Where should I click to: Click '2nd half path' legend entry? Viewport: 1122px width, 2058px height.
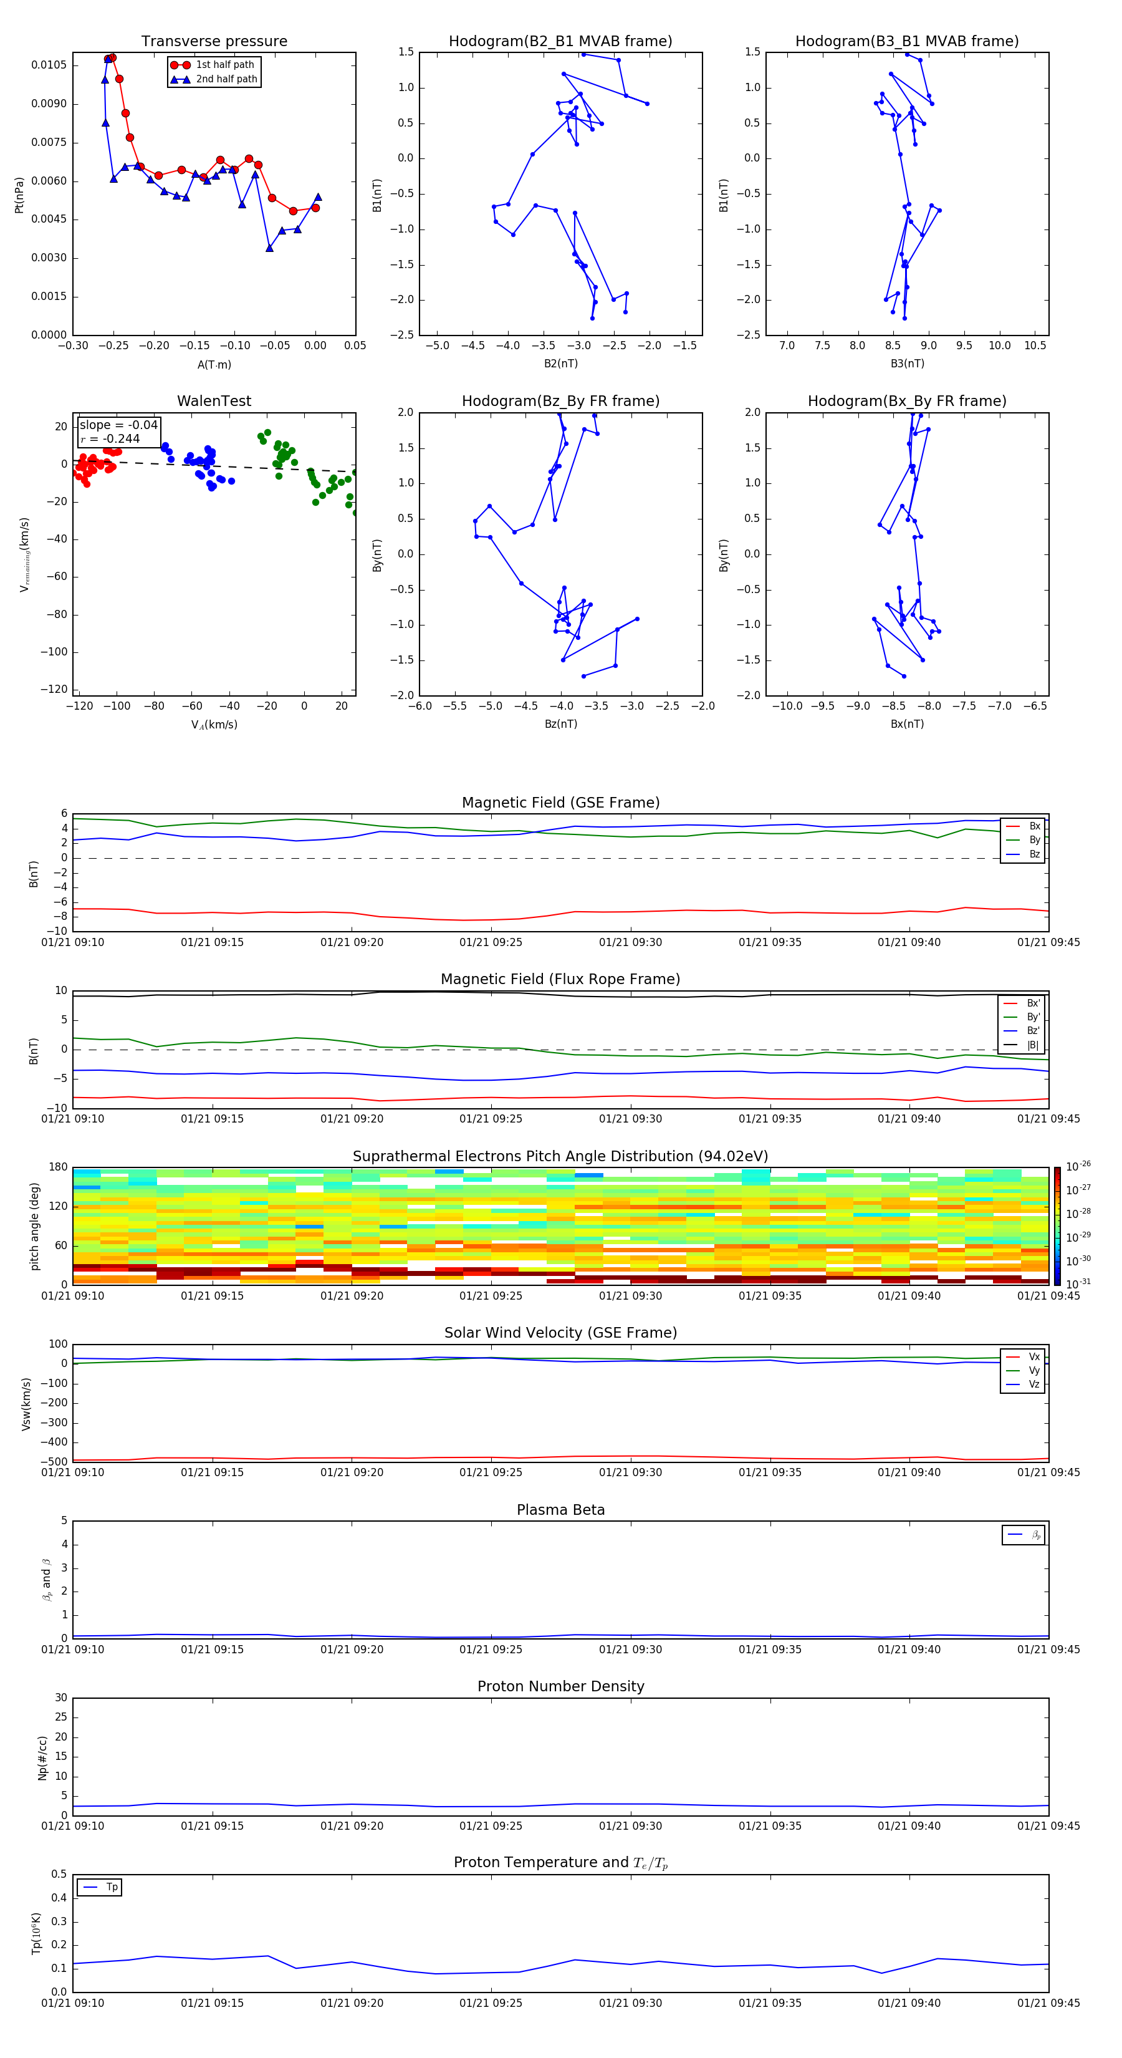214,79
